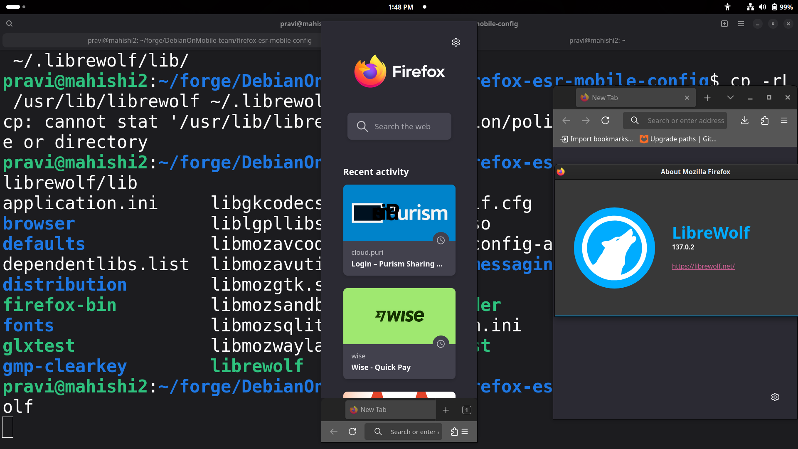
Task: Open the settings gear on the mobile Firefox new tab page
Action: [x=456, y=42]
